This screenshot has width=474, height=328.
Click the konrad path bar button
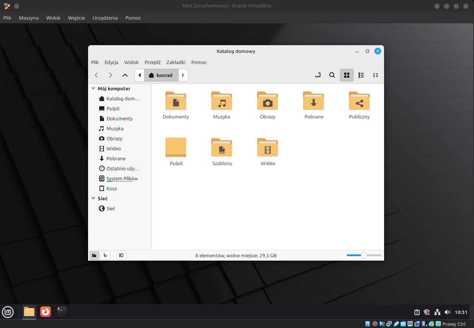click(161, 75)
